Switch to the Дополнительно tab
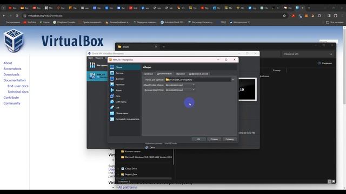 (164, 74)
